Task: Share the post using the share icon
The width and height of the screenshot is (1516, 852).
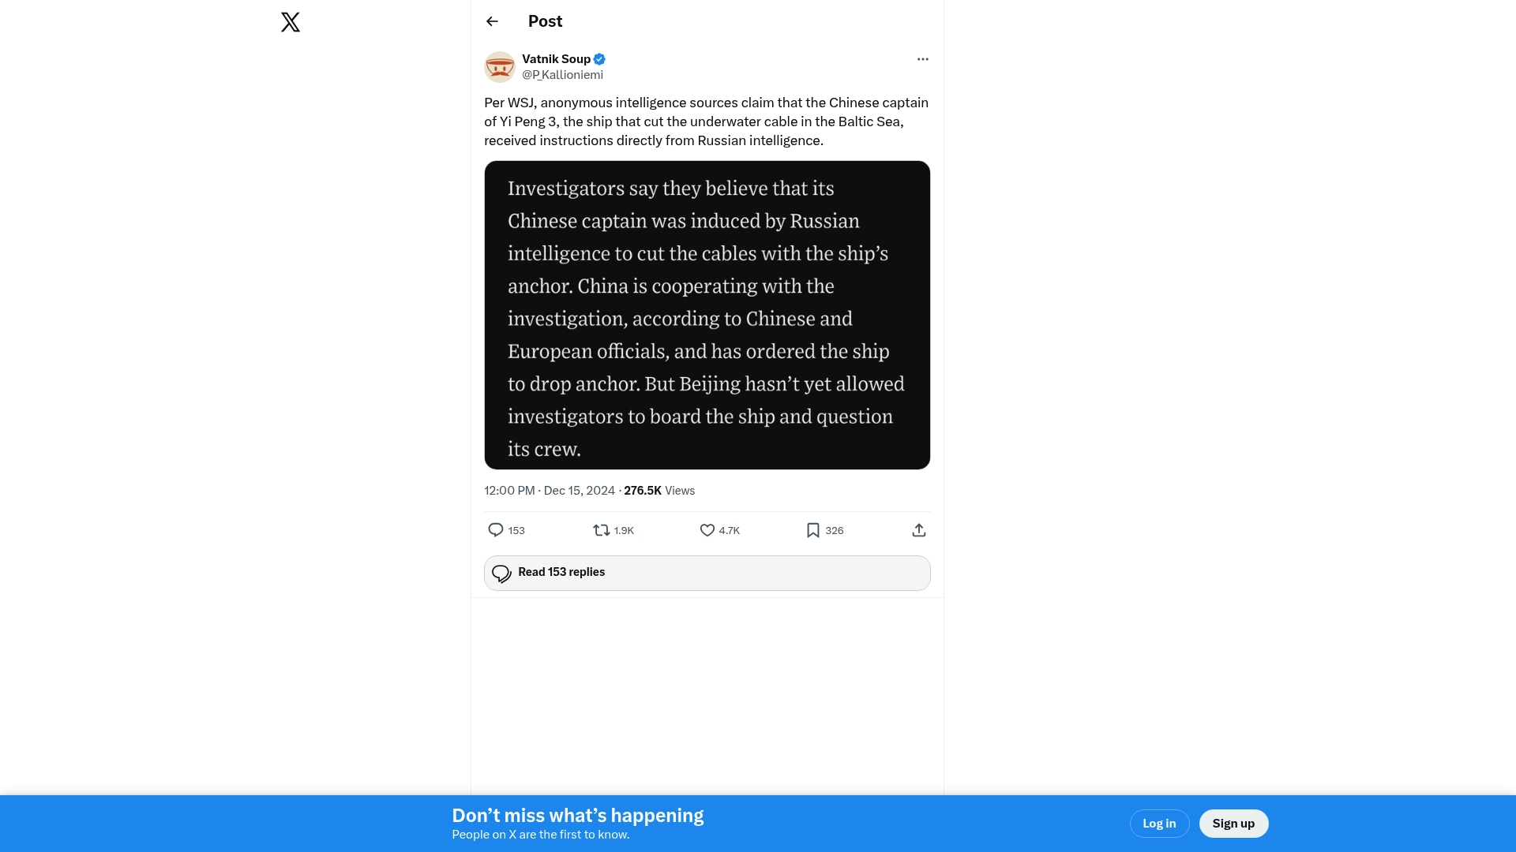Action: pos(919,530)
